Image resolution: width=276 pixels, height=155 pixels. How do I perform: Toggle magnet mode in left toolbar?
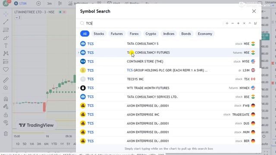point(6,99)
